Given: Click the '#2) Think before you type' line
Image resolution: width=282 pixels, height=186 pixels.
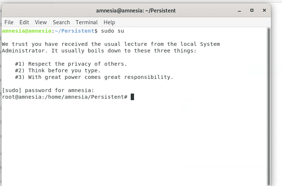Looking at the screenshot, I should point(58,70).
